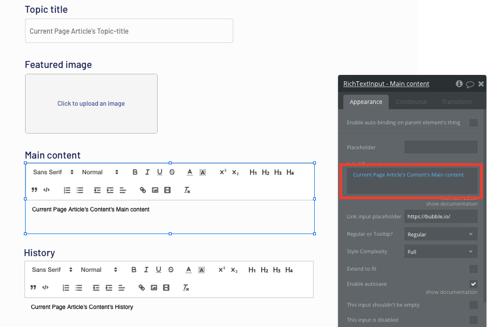Pick text color in Main content toolbar
Image resolution: width=487 pixels, height=327 pixels.
tap(190, 172)
